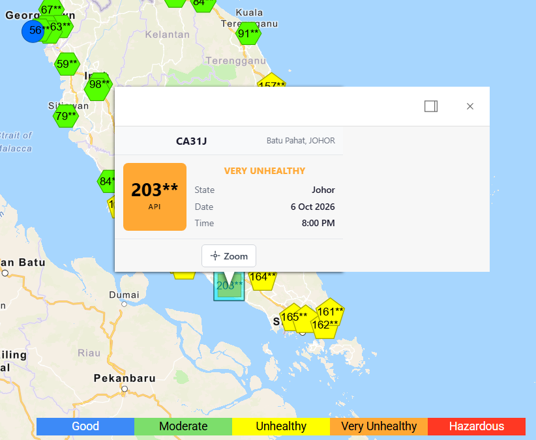The width and height of the screenshot is (536, 440).
Task: Click the Zoom button in popup
Action: (229, 256)
